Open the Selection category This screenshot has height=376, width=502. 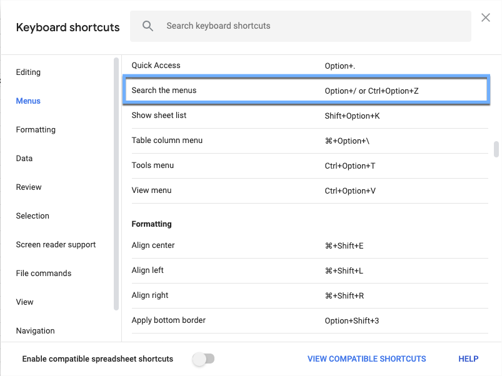point(33,216)
